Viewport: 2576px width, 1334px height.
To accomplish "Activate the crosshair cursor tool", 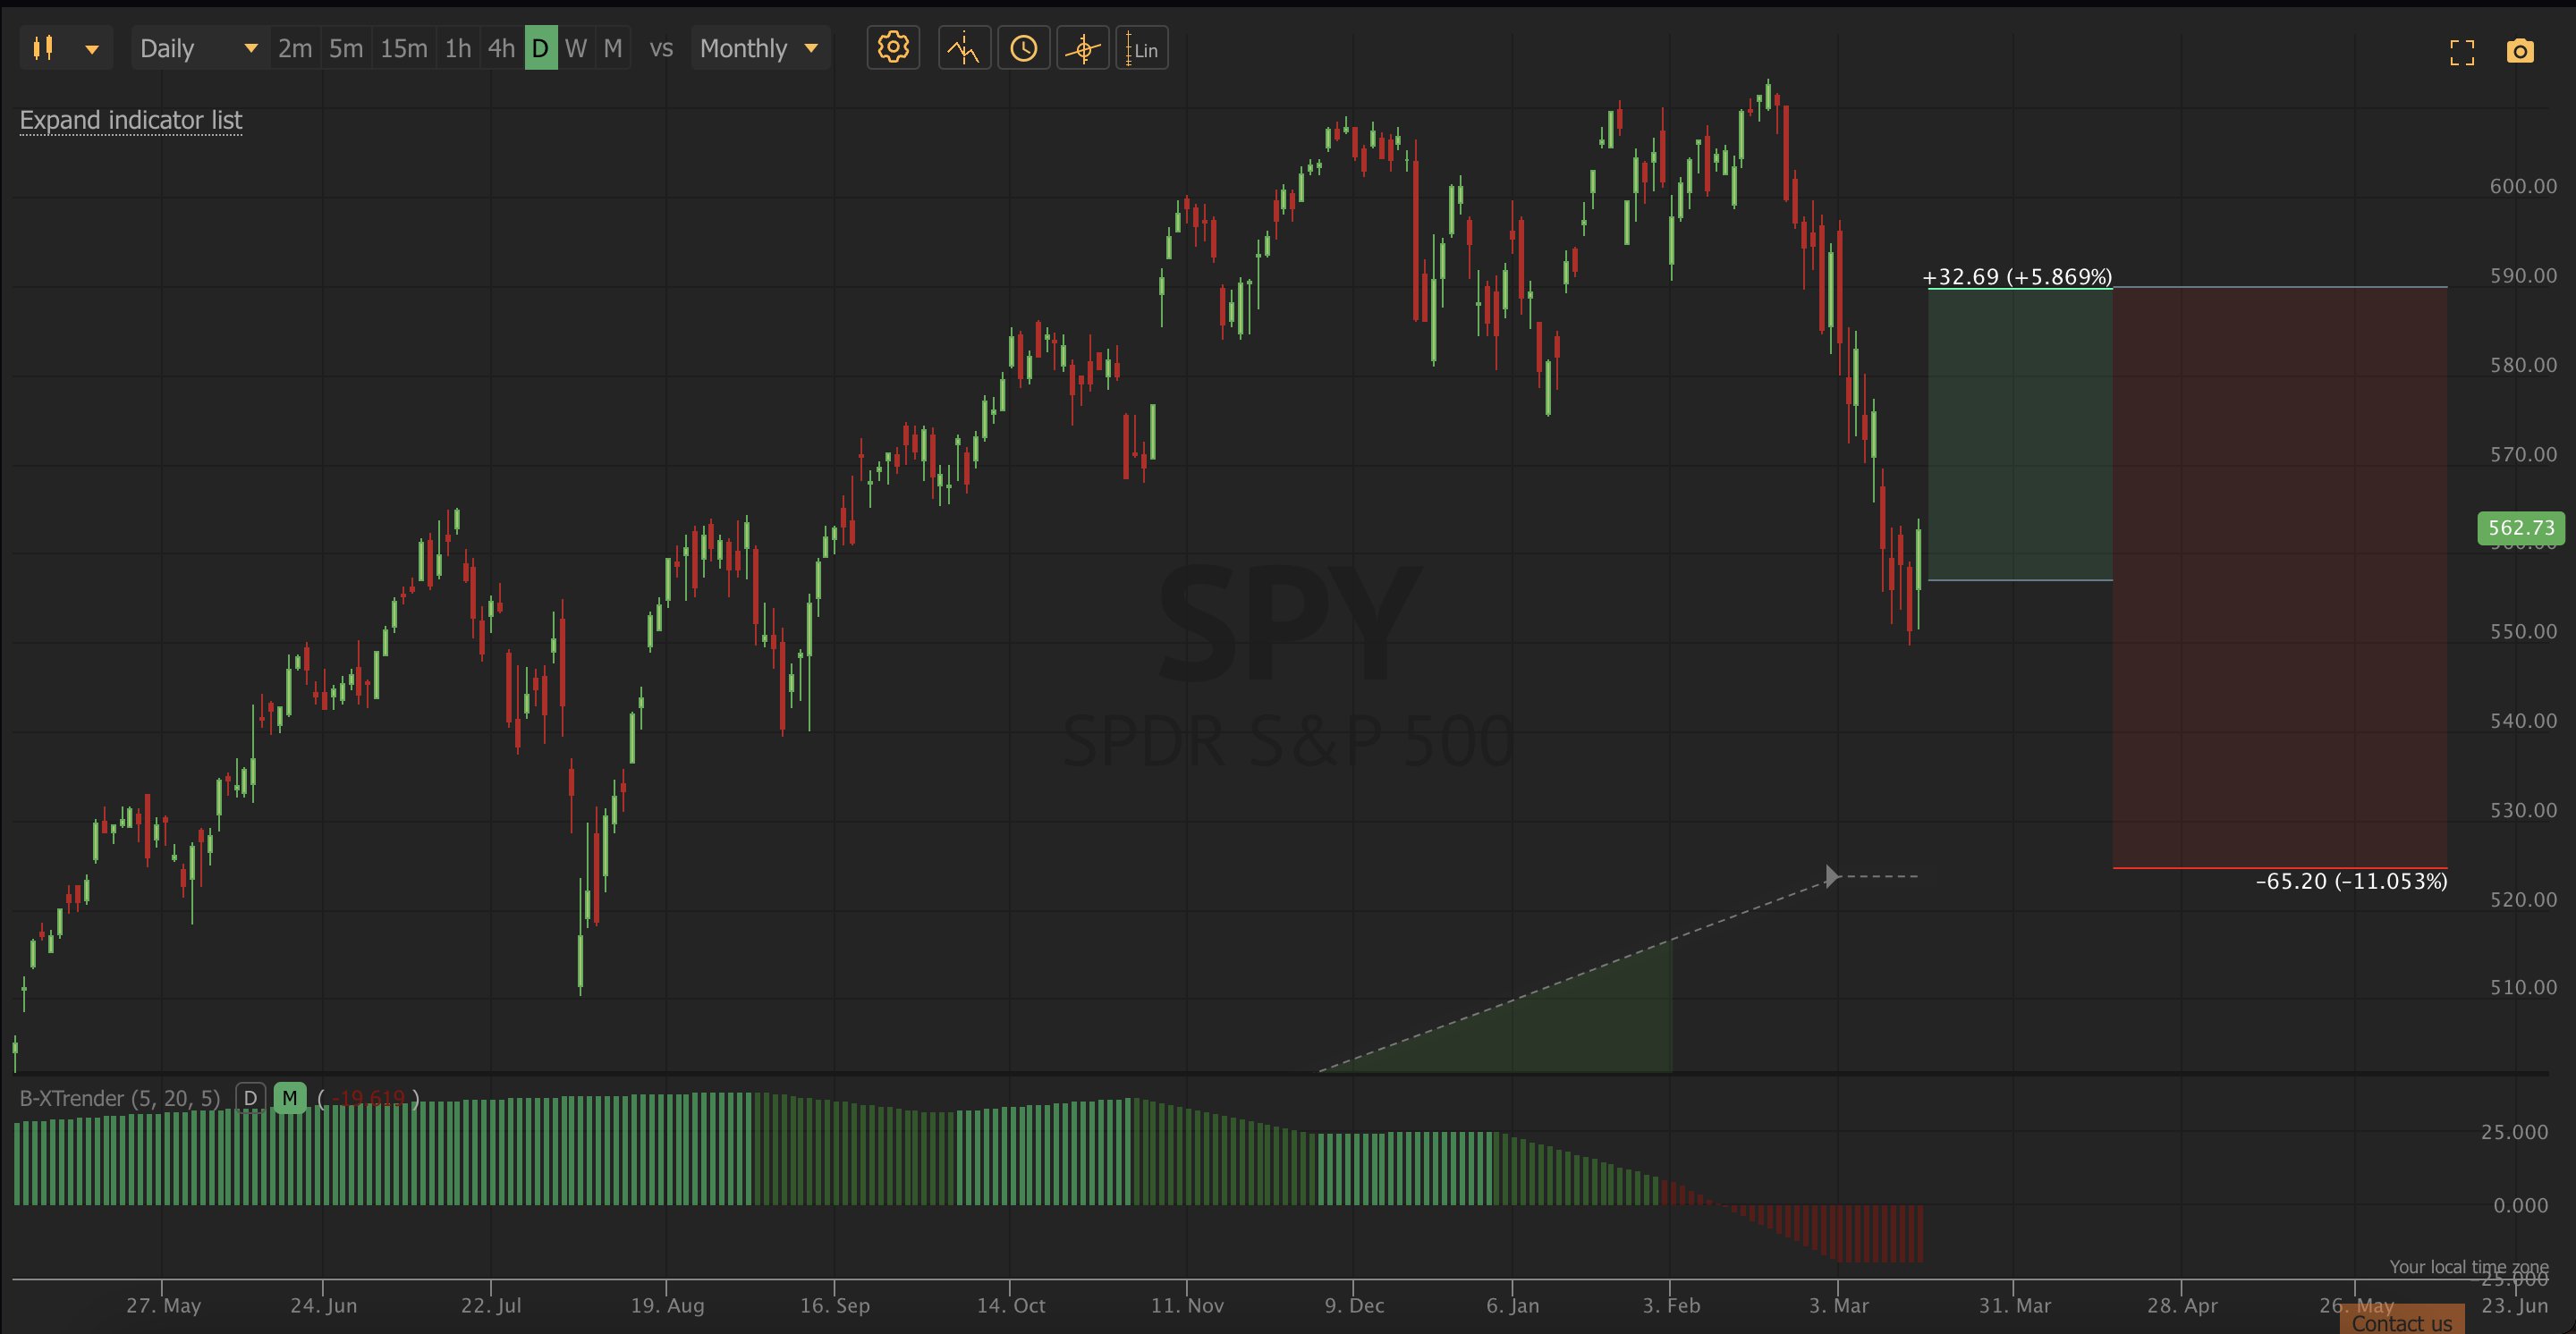I will [x=1082, y=48].
